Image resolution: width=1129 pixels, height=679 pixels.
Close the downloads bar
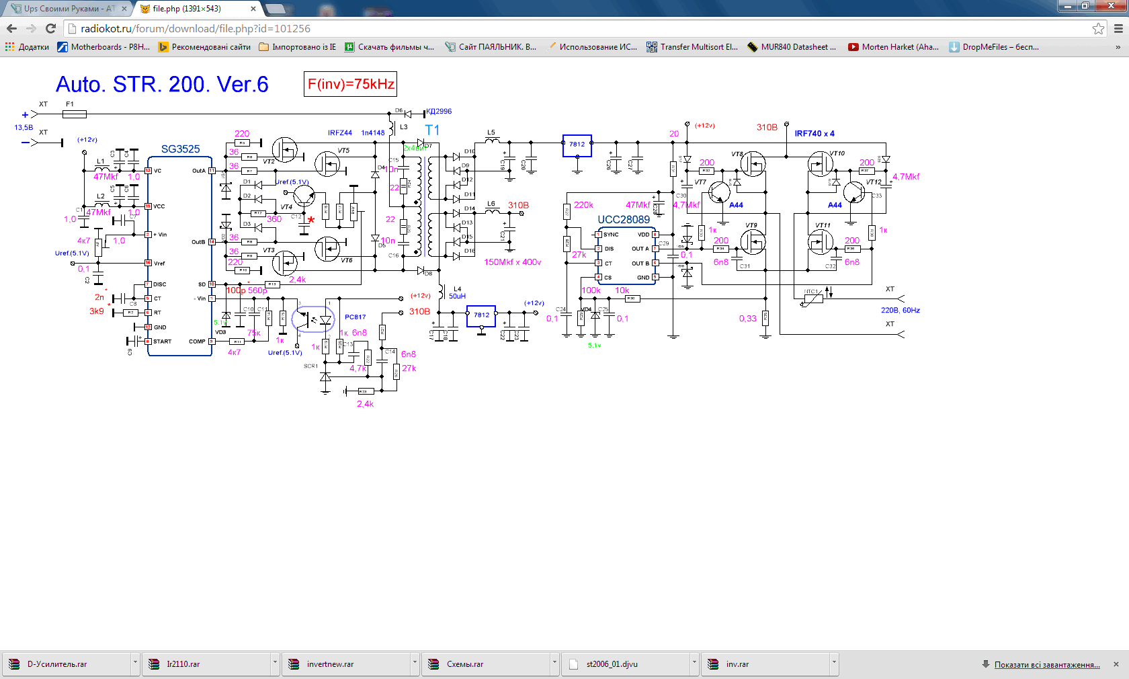(x=1116, y=664)
